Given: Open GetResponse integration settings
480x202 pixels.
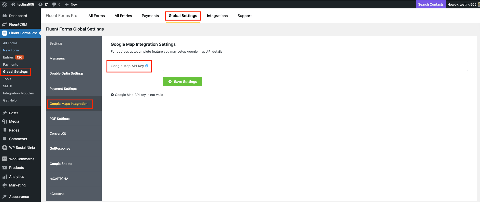Looking at the screenshot, I should click(74, 148).
